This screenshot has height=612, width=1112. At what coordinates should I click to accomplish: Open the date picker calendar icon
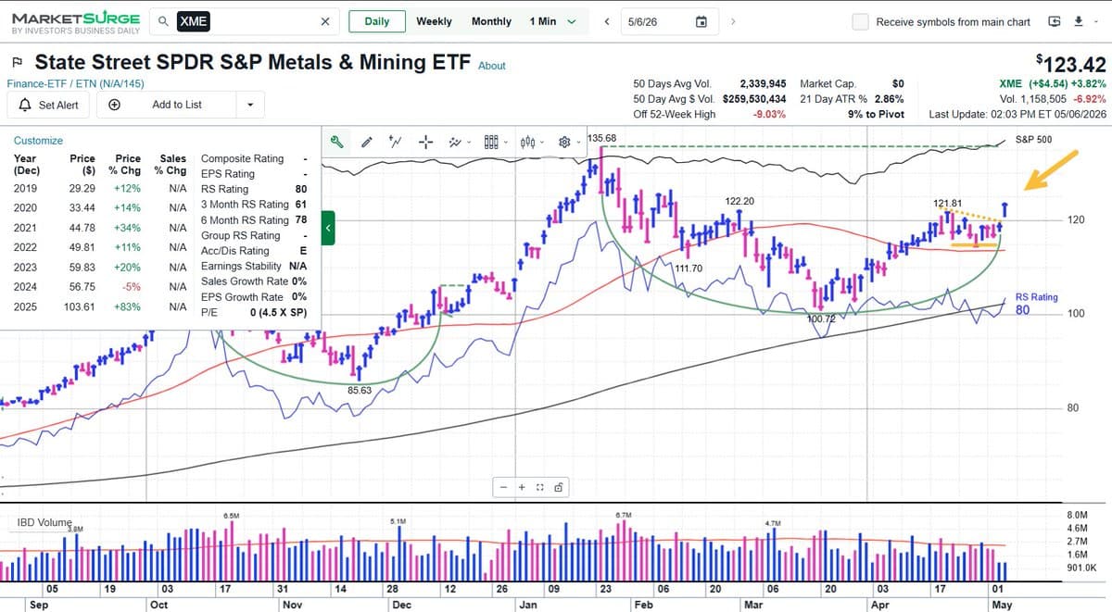701,21
